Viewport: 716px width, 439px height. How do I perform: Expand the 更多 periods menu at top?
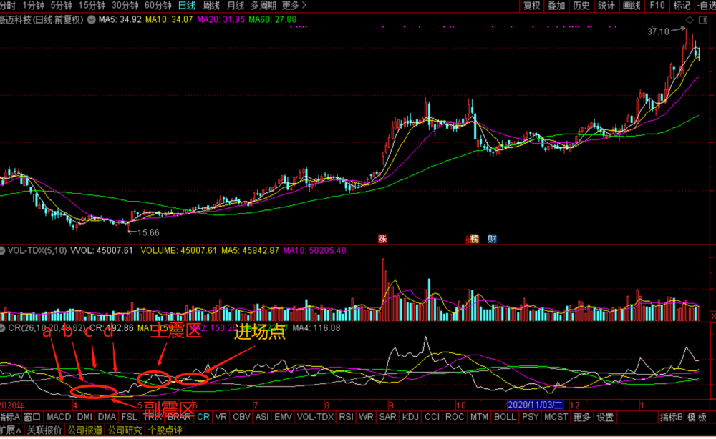coord(294,6)
